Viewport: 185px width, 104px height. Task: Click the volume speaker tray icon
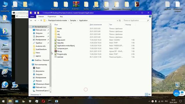click(162, 101)
